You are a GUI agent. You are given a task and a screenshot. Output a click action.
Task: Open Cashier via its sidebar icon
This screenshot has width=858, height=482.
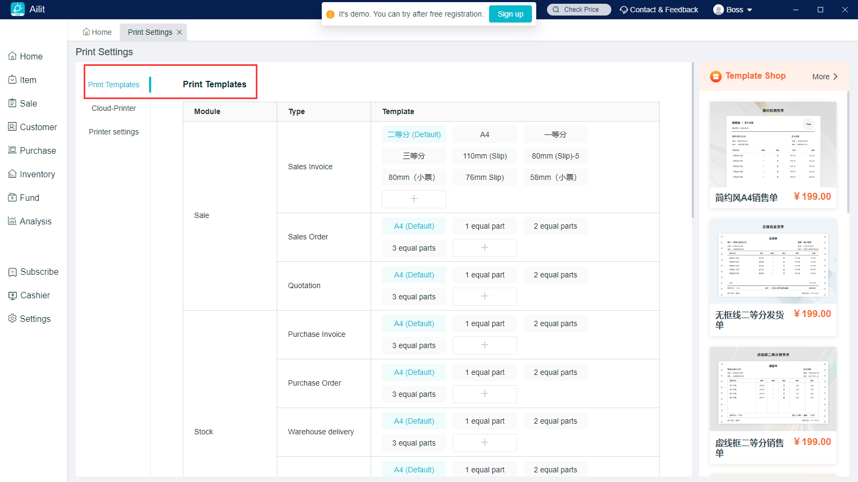12,295
